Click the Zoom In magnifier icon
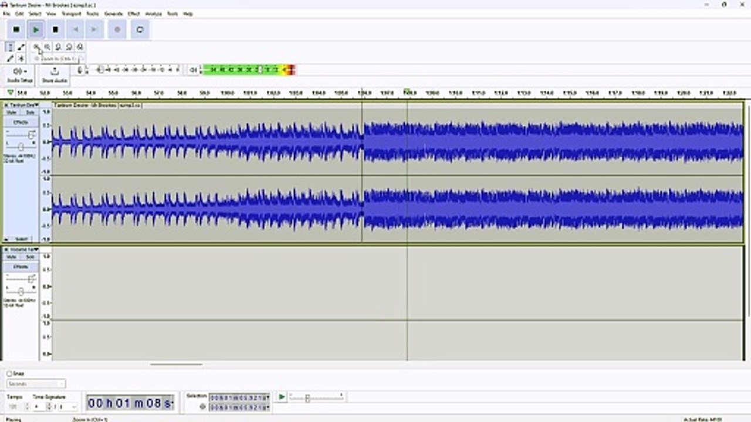The width and height of the screenshot is (751, 422). point(36,47)
